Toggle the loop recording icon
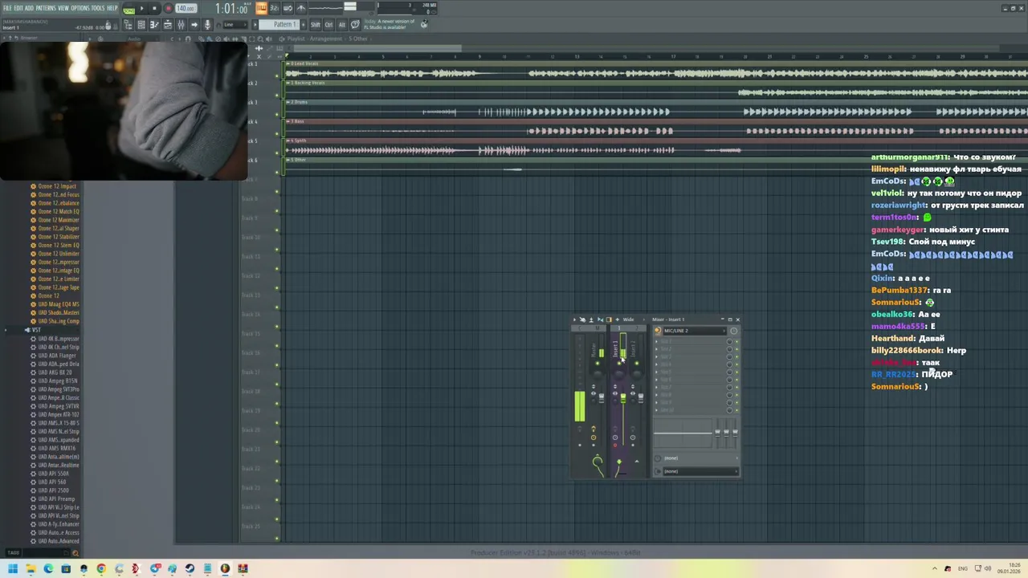This screenshot has height=578, width=1028. (288, 8)
